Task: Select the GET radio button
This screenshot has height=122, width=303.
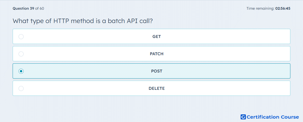Action: click(x=21, y=36)
